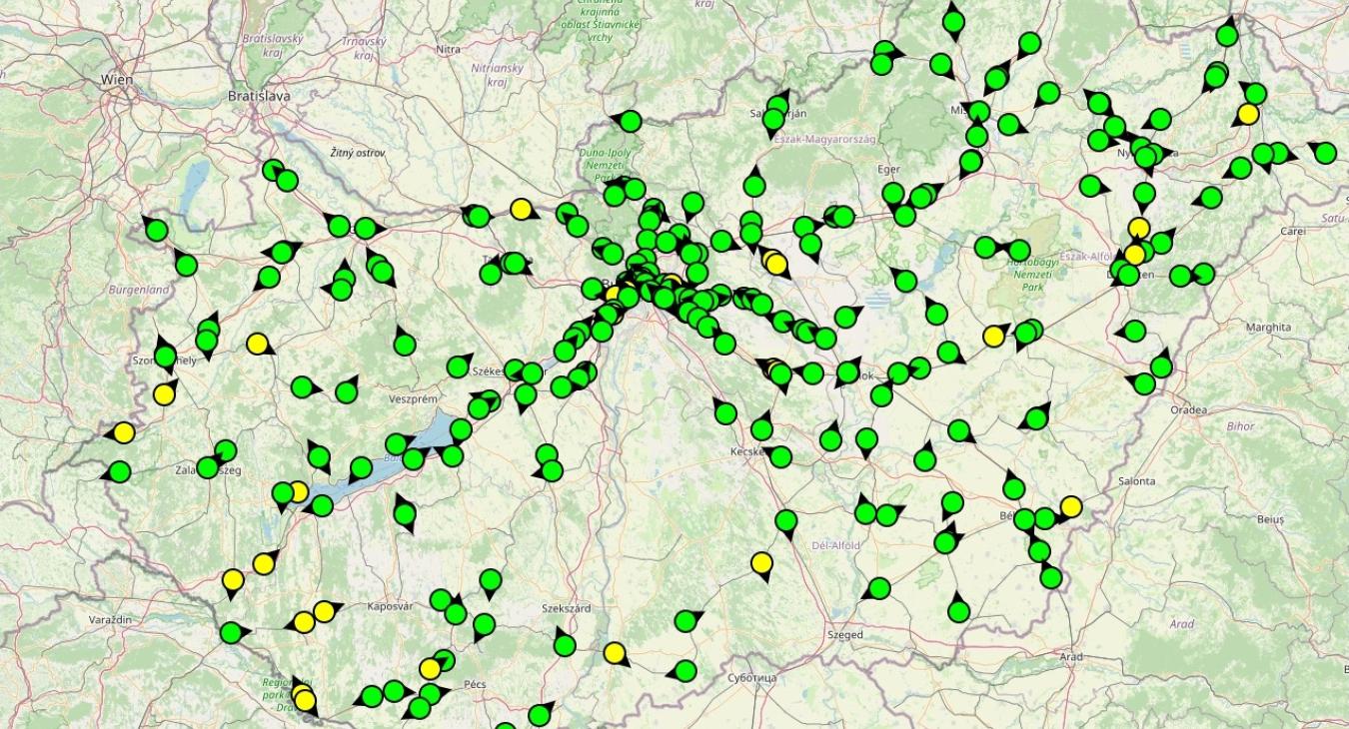The width and height of the screenshot is (1349, 729).
Task: Click the Bratislava city label
Action: point(259,96)
